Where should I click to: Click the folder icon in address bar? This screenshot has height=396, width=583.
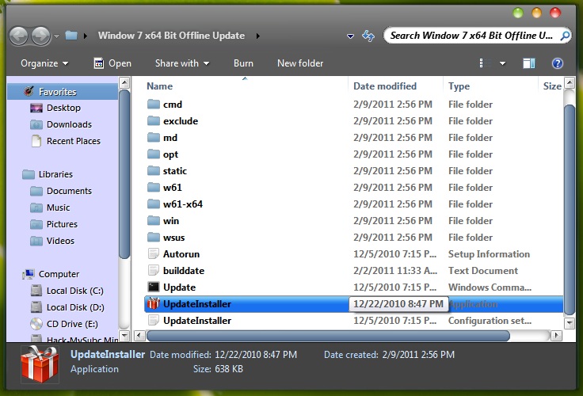71,36
